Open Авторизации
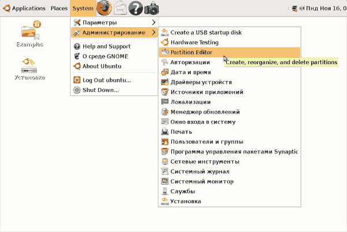Viewport: 347px width, 232px height. pyautogui.click(x=230, y=62)
